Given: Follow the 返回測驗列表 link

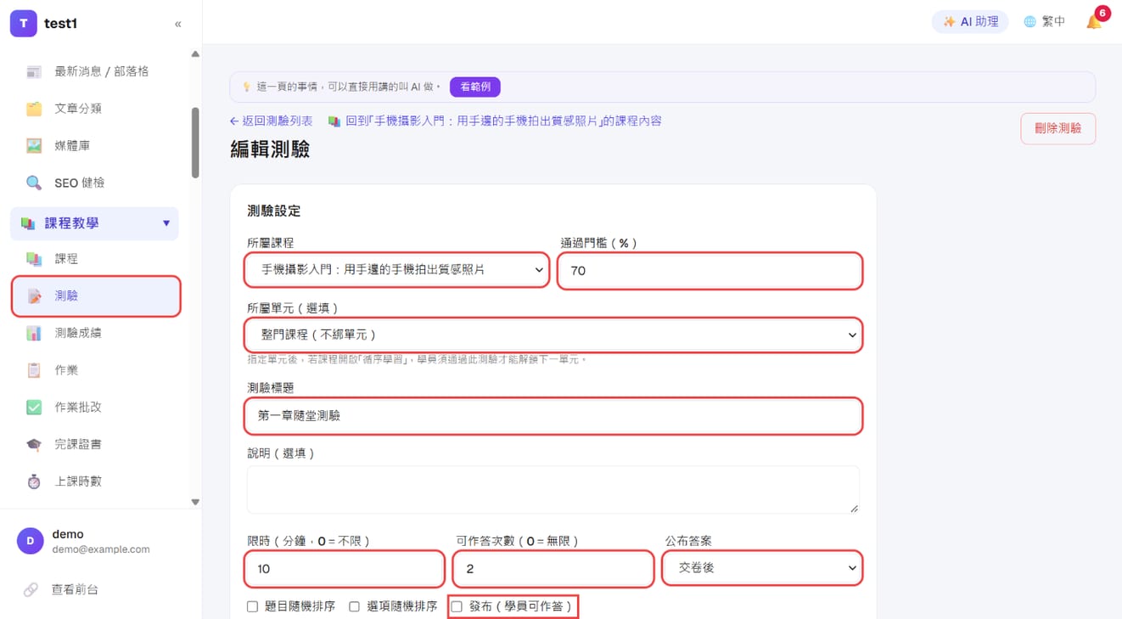Looking at the screenshot, I should 272,121.
